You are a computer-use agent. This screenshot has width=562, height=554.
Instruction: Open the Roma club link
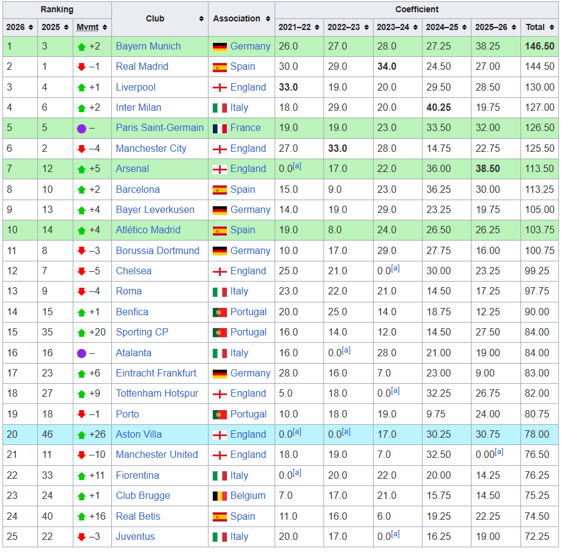(128, 291)
